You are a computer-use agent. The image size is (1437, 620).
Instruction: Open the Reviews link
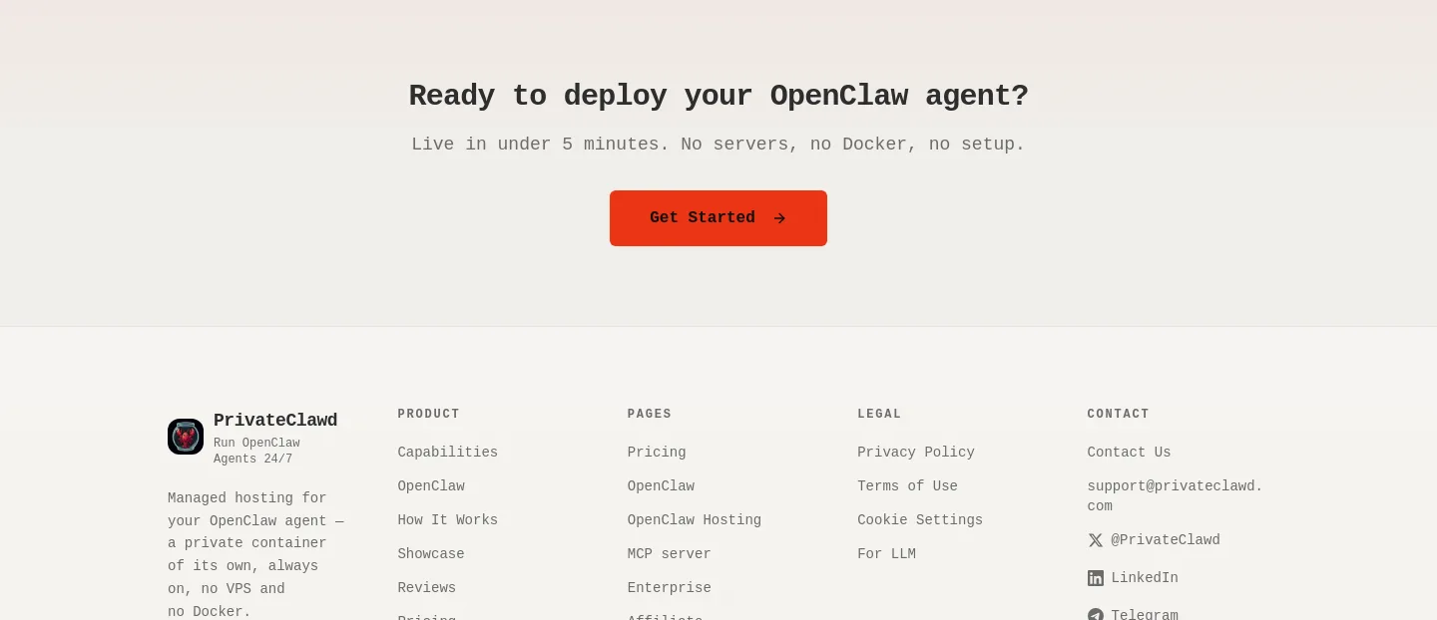(426, 588)
